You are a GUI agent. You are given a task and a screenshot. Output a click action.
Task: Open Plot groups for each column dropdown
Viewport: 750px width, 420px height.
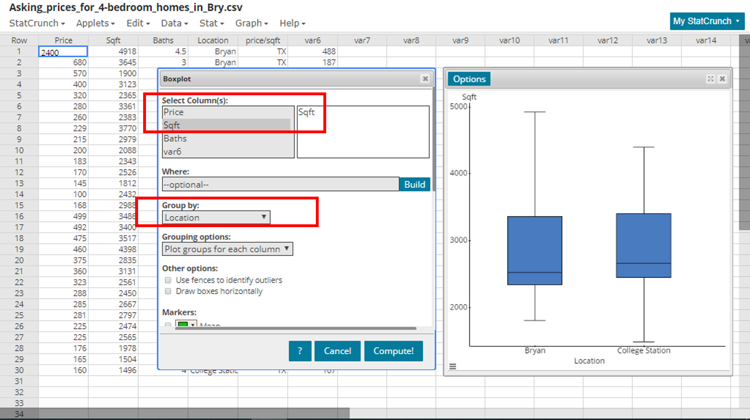[227, 249]
